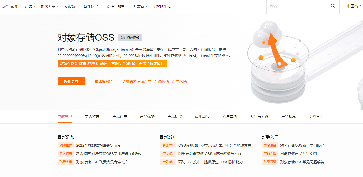Image resolution: width=363 pixels, height=177 pixels.
Task: Click the 学习路径 tag
Action: [x=270, y=145]
